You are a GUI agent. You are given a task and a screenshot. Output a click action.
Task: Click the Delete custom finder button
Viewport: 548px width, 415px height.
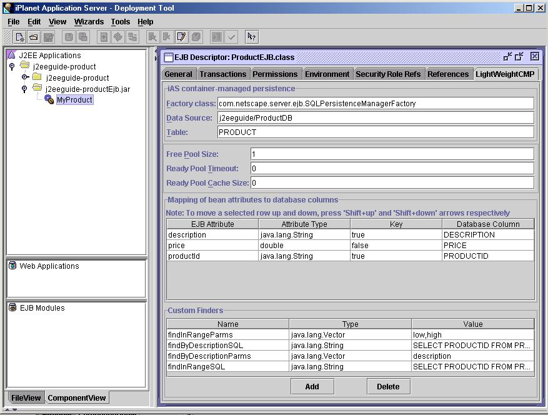coord(388,386)
